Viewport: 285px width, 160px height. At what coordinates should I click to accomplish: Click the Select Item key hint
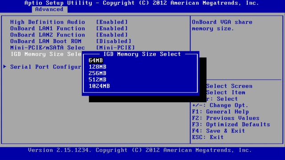pos(226,92)
